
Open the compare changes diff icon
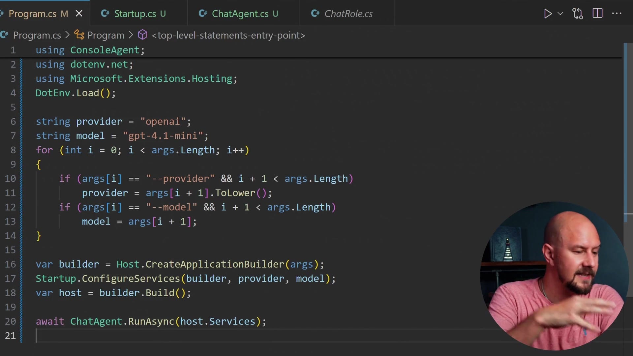pyautogui.click(x=578, y=14)
